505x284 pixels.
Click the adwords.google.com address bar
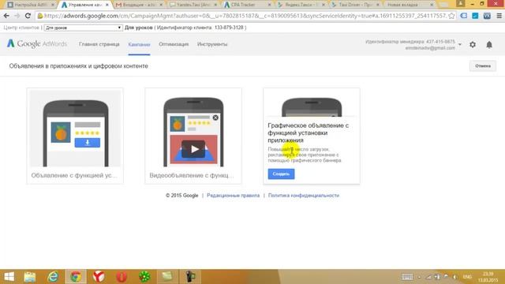coord(245,16)
